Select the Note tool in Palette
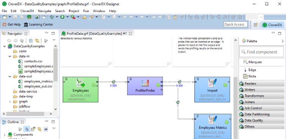Viewport: 286px width, 139px height. pyautogui.click(x=250, y=76)
